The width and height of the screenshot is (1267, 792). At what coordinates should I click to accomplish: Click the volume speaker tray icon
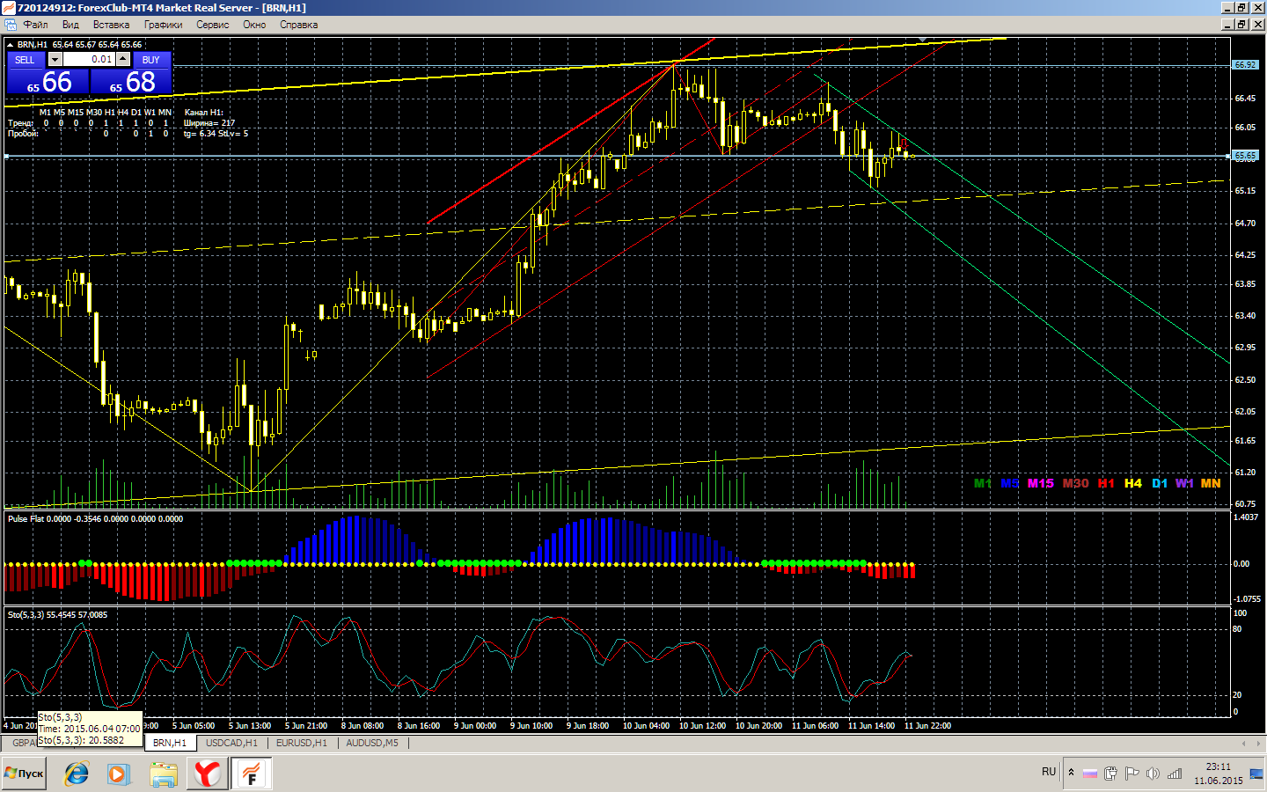pos(1153,774)
